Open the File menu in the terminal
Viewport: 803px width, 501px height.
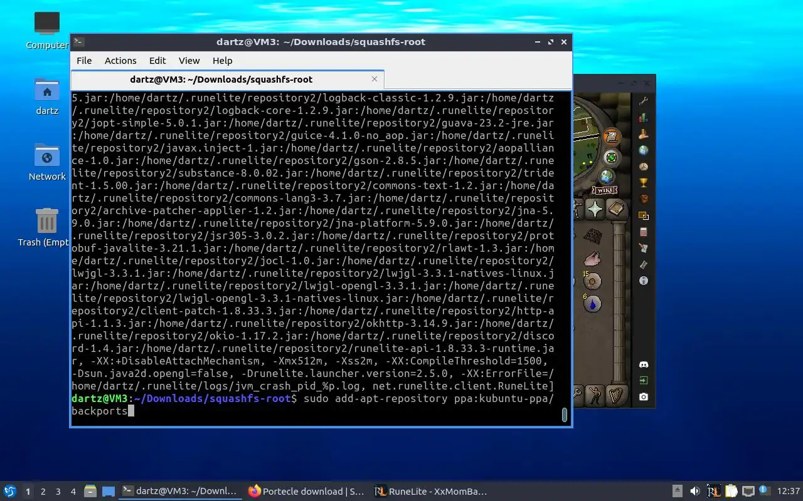[84, 61]
